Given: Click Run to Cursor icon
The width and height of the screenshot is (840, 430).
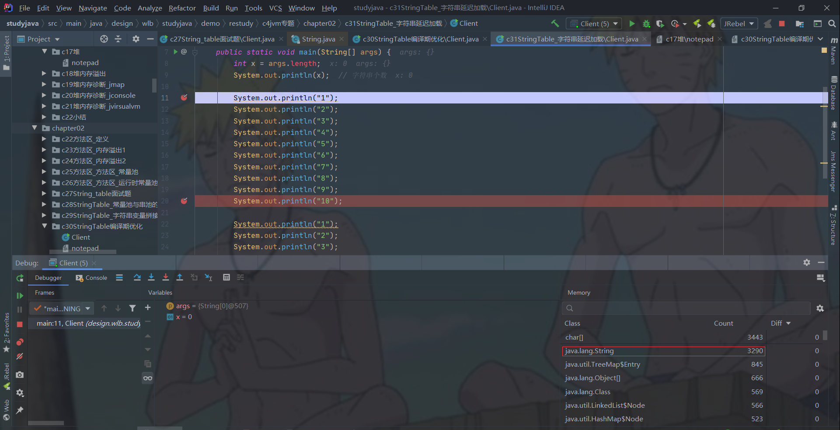Looking at the screenshot, I should click(x=209, y=277).
